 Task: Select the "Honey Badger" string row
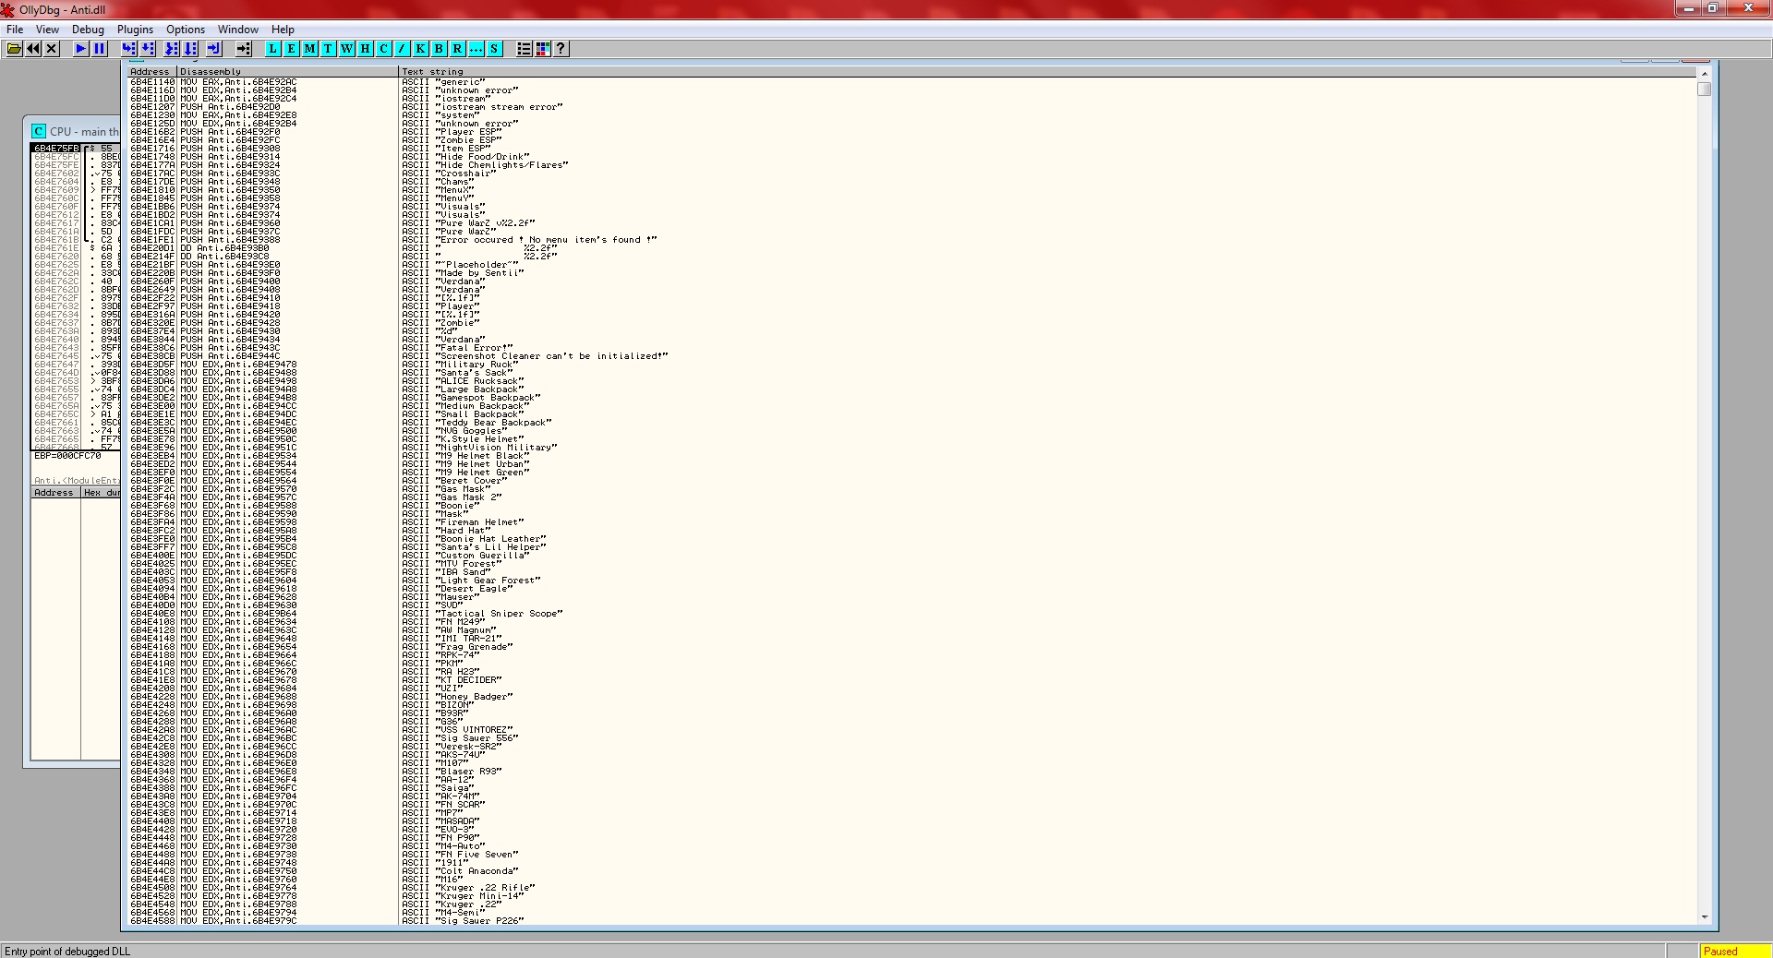912,697
